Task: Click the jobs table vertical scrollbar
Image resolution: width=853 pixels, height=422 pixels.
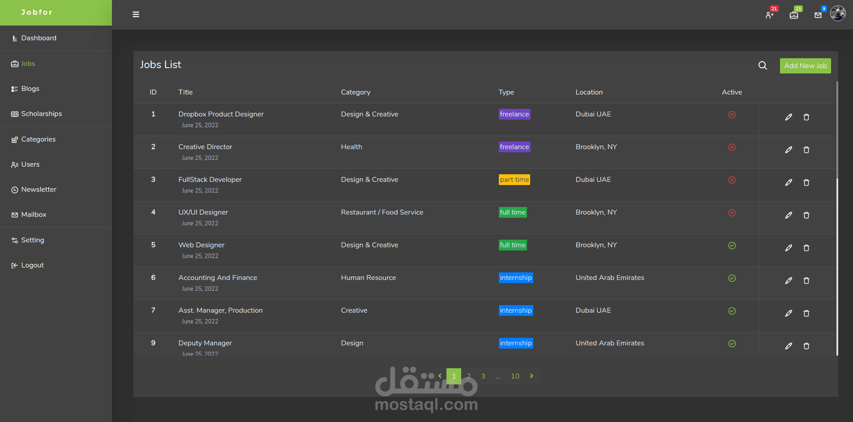Action: 837,219
